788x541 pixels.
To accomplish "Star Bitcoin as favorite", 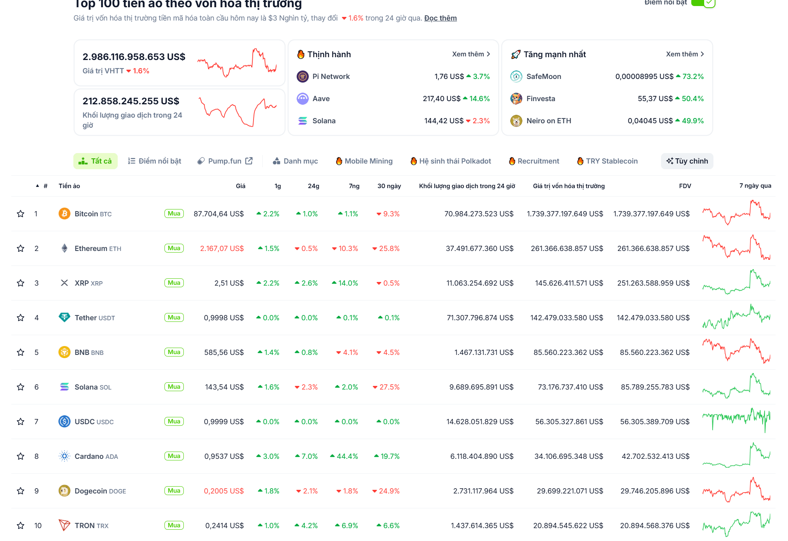I will tap(21, 214).
